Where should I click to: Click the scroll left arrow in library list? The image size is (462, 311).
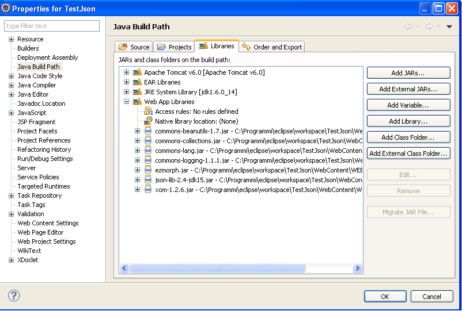pyautogui.click(x=124, y=268)
